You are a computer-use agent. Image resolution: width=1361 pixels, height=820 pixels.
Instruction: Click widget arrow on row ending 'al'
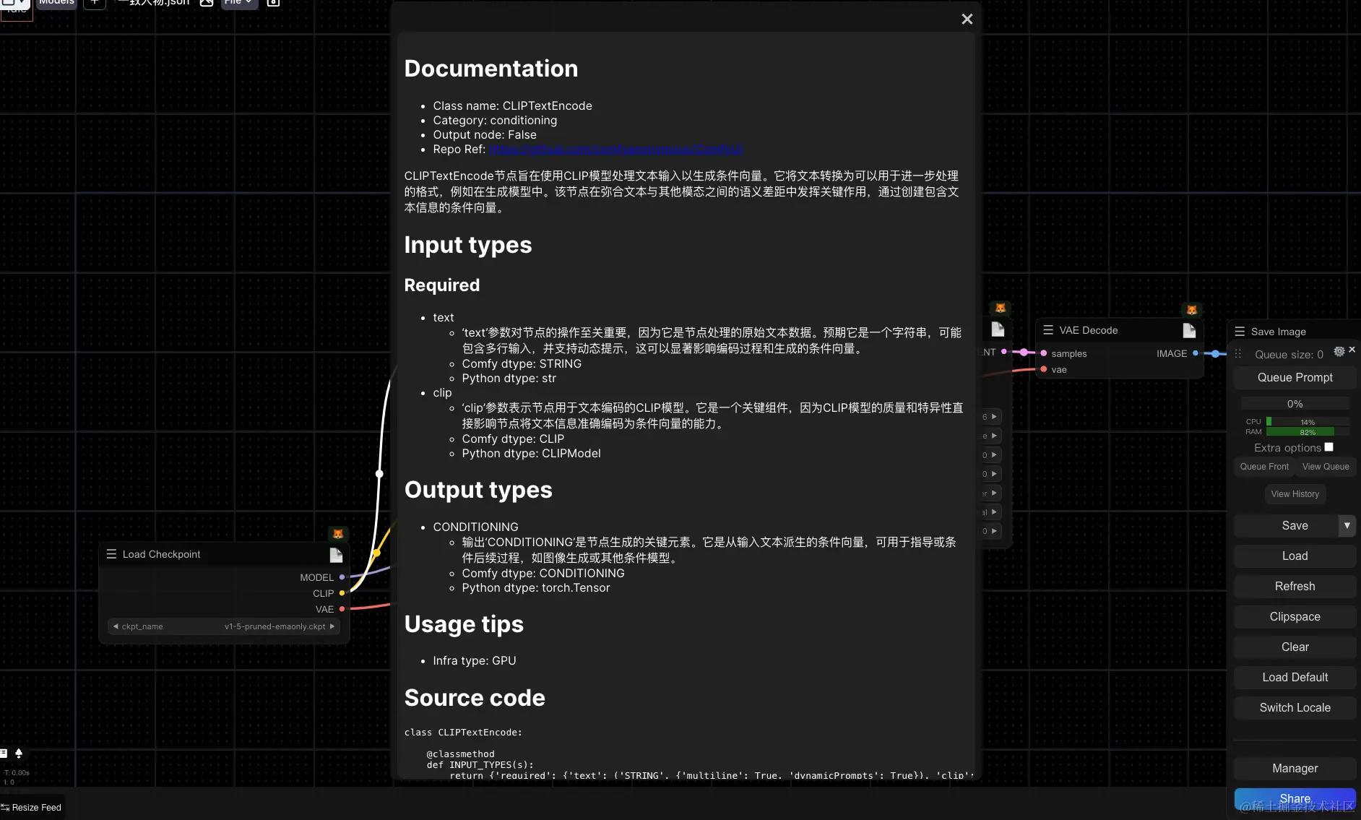[994, 512]
